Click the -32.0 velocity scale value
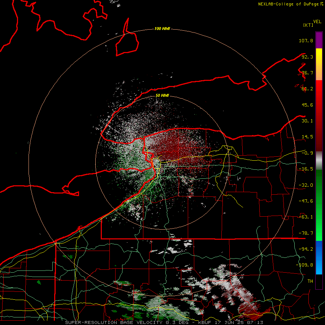This screenshot has width=325, height=325. [306, 185]
